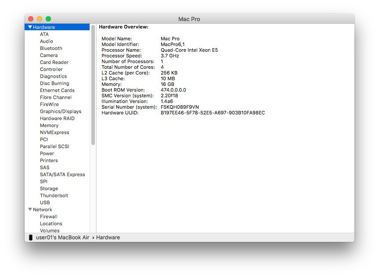Click user01's MacBook Air in path bar
Image resolution: width=379 pixels, height=277 pixels.
[62, 238]
